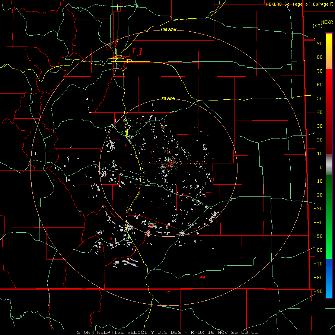Click the -60 knot scale label
This screenshot has height=335, width=335.
pos(318,250)
